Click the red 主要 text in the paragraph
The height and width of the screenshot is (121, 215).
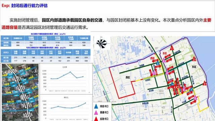pos(207,20)
